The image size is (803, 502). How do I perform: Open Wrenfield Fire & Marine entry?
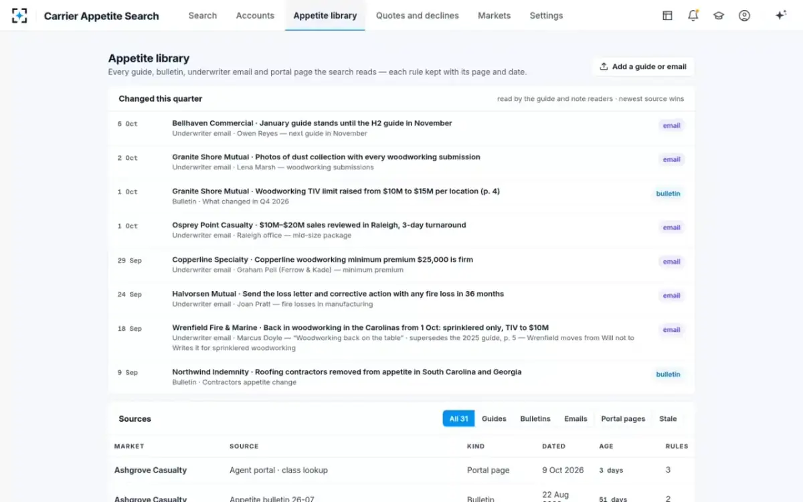click(401, 338)
